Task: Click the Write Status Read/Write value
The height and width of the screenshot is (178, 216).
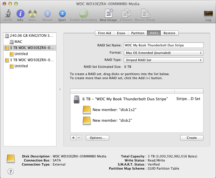Action: click(x=156, y=160)
